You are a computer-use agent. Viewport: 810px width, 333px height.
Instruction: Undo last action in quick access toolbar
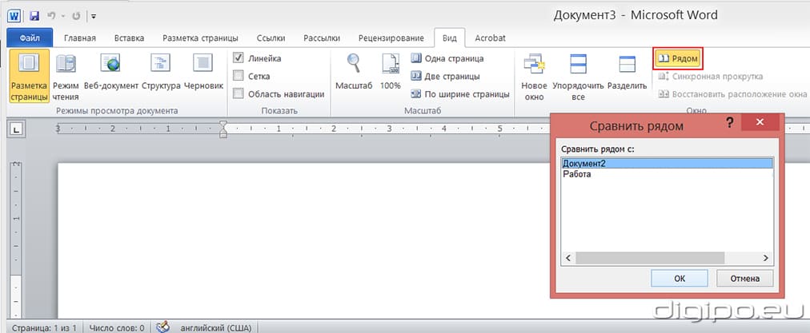[x=52, y=16]
